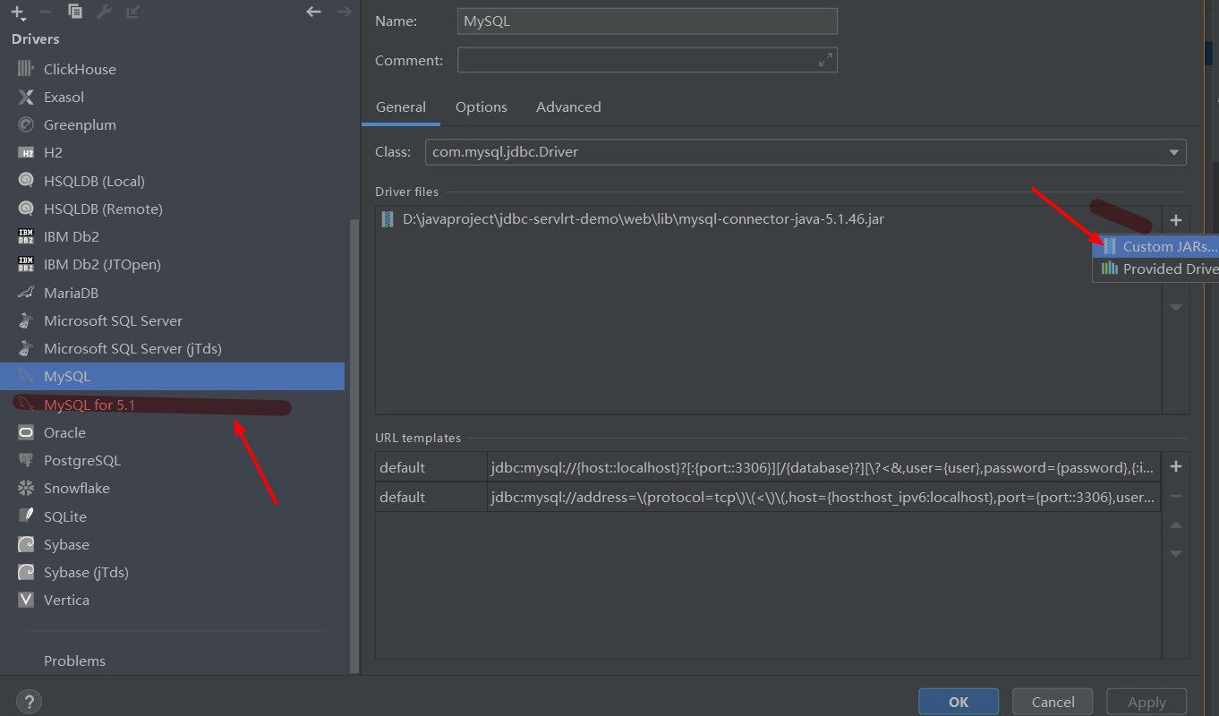Select the Vertica driver icon

(x=26, y=600)
